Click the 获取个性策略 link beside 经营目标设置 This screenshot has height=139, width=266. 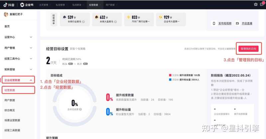78,49
